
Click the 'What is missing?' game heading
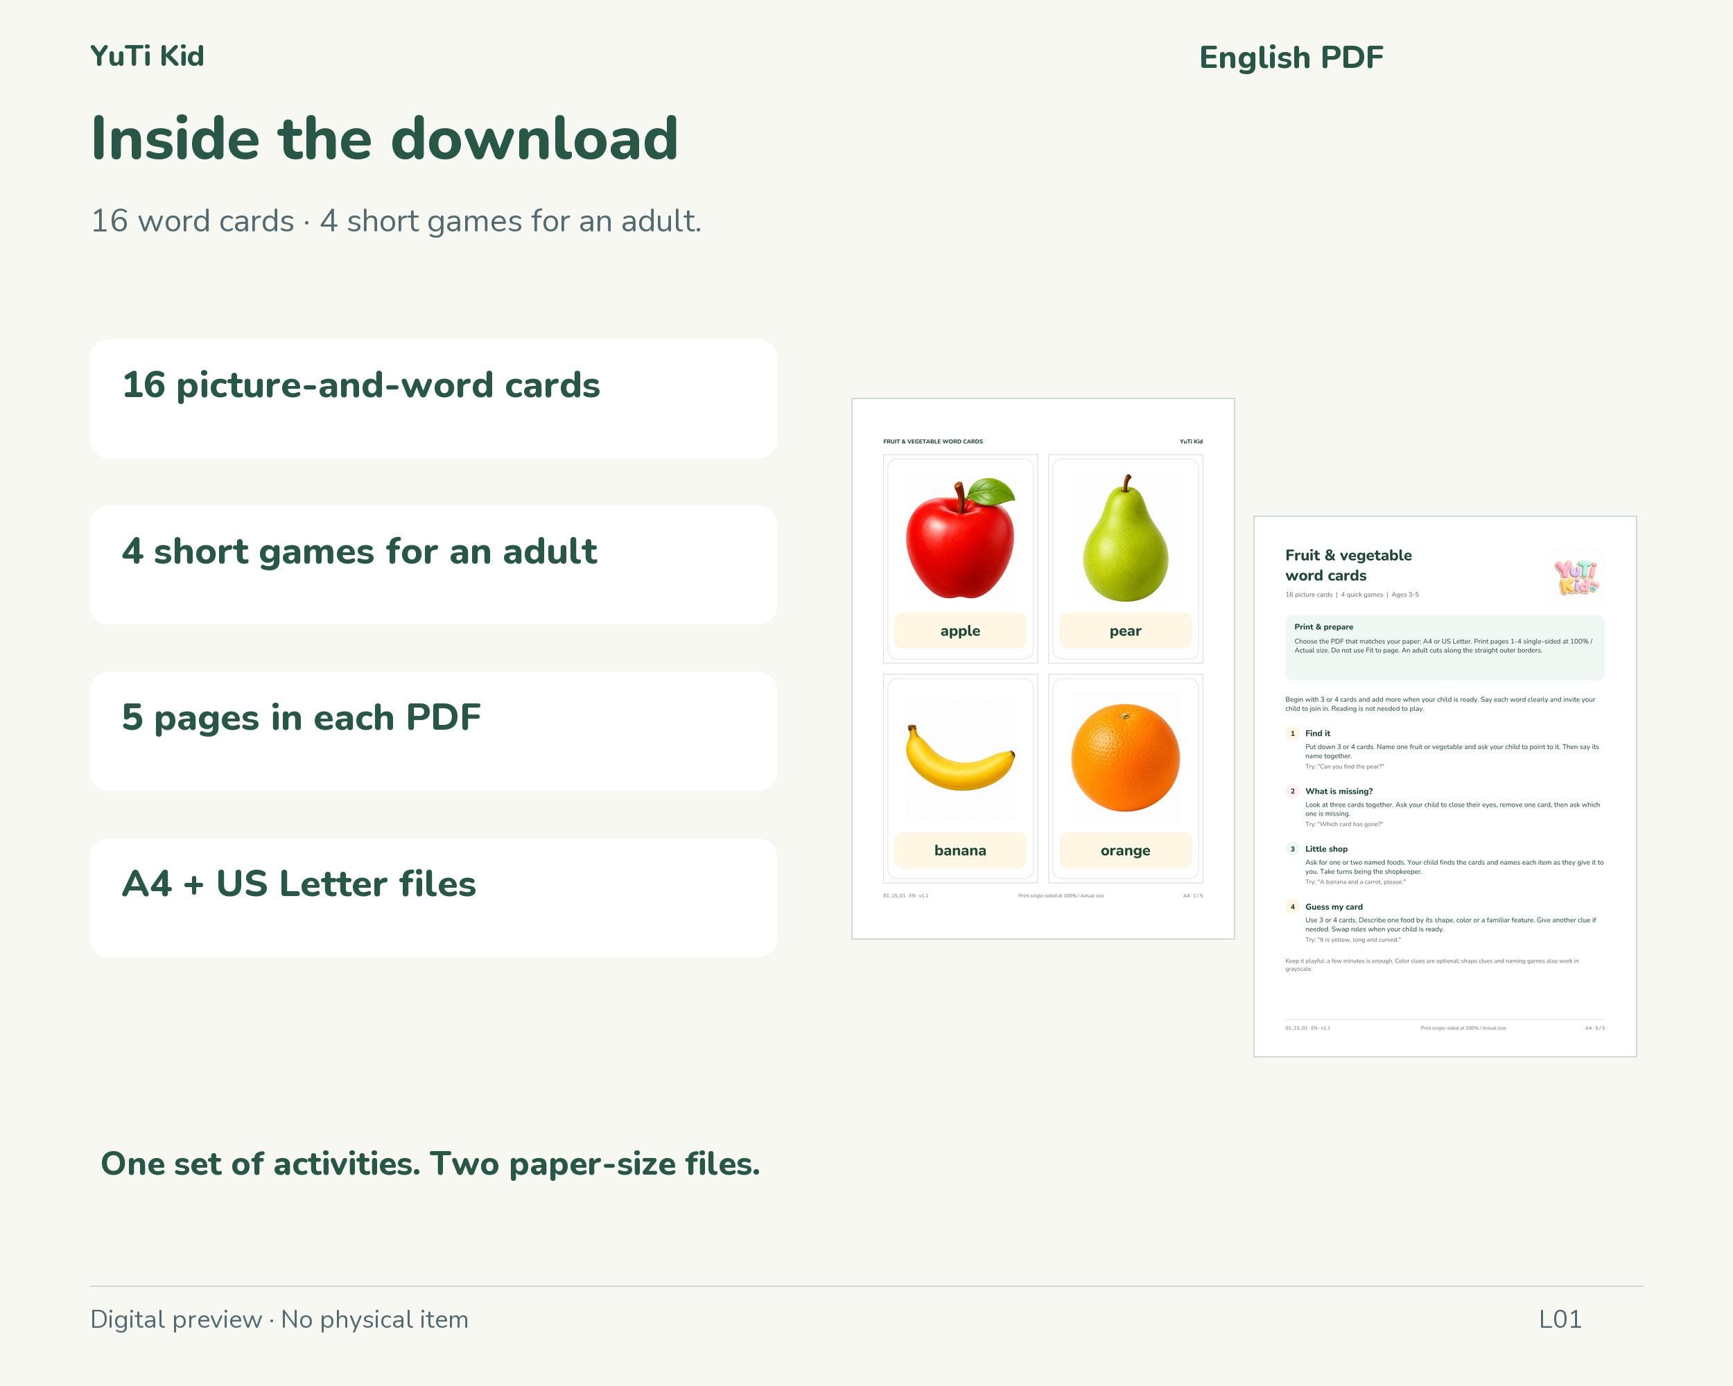click(1339, 791)
